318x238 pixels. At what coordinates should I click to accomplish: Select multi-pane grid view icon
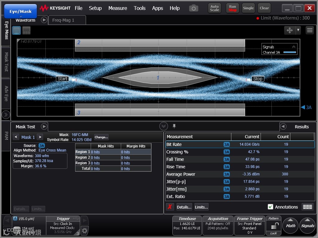click(x=26, y=30)
